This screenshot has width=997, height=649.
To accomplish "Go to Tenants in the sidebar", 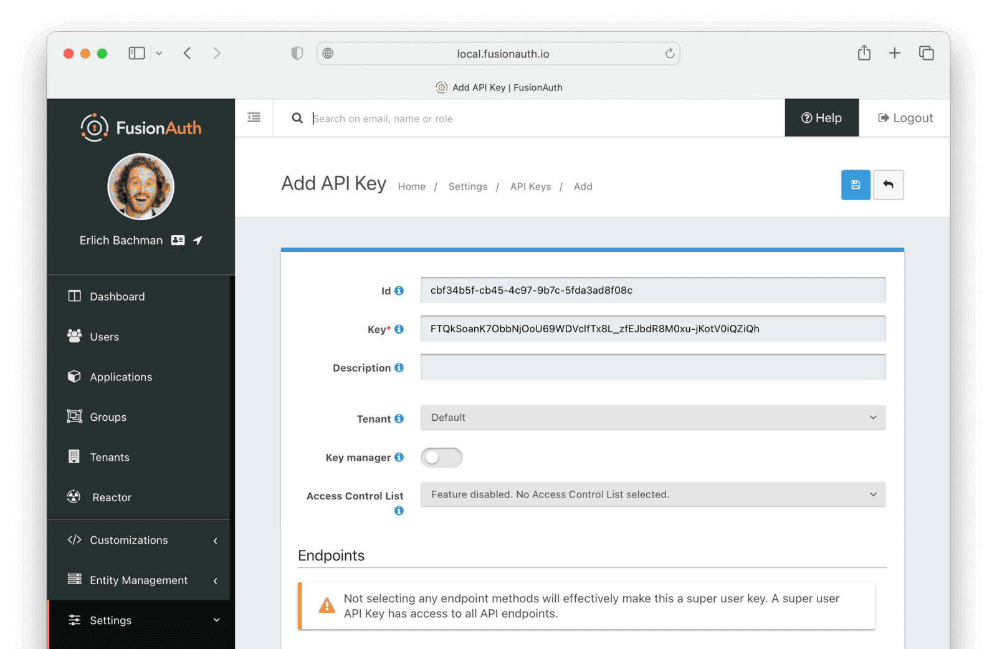I will (110, 458).
